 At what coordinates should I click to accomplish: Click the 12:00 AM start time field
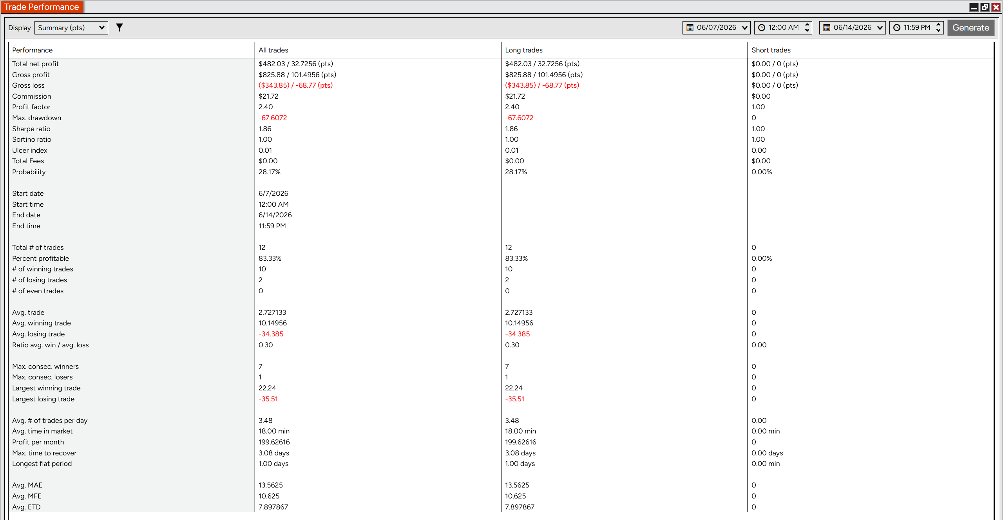[783, 28]
